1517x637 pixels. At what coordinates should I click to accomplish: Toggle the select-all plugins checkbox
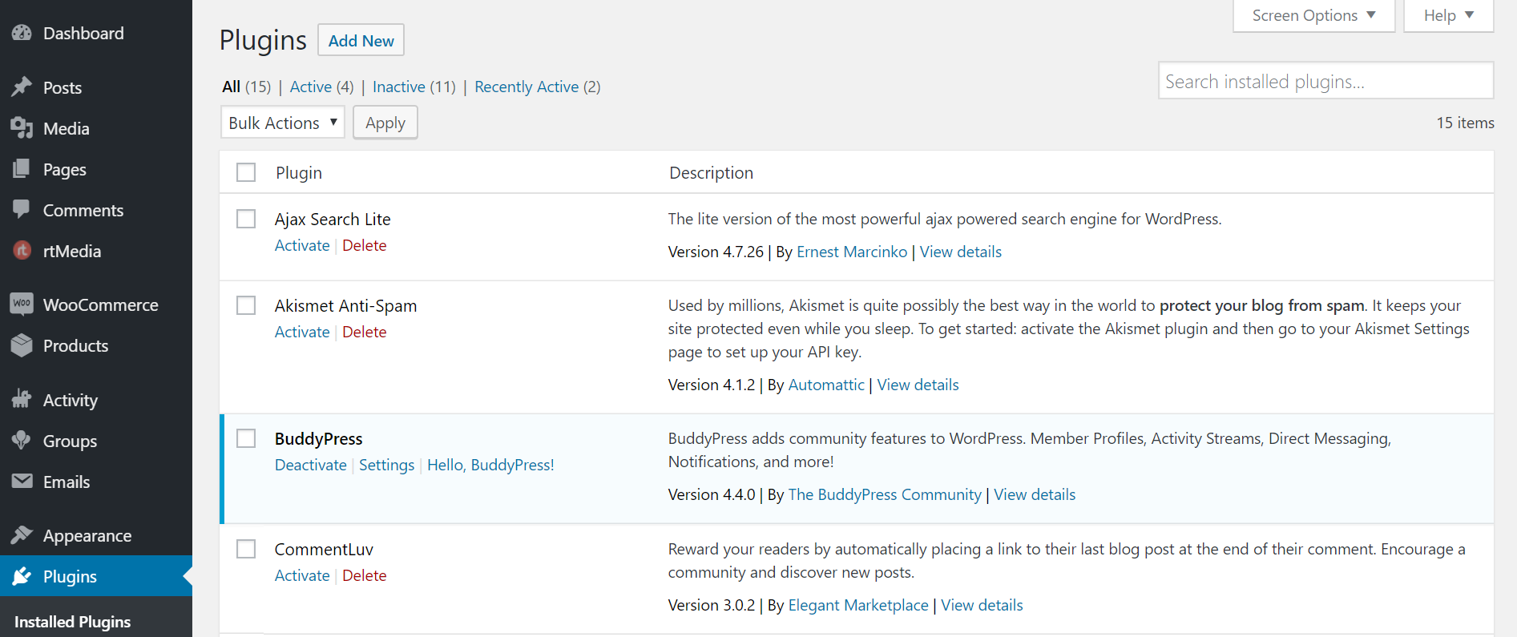(x=246, y=172)
